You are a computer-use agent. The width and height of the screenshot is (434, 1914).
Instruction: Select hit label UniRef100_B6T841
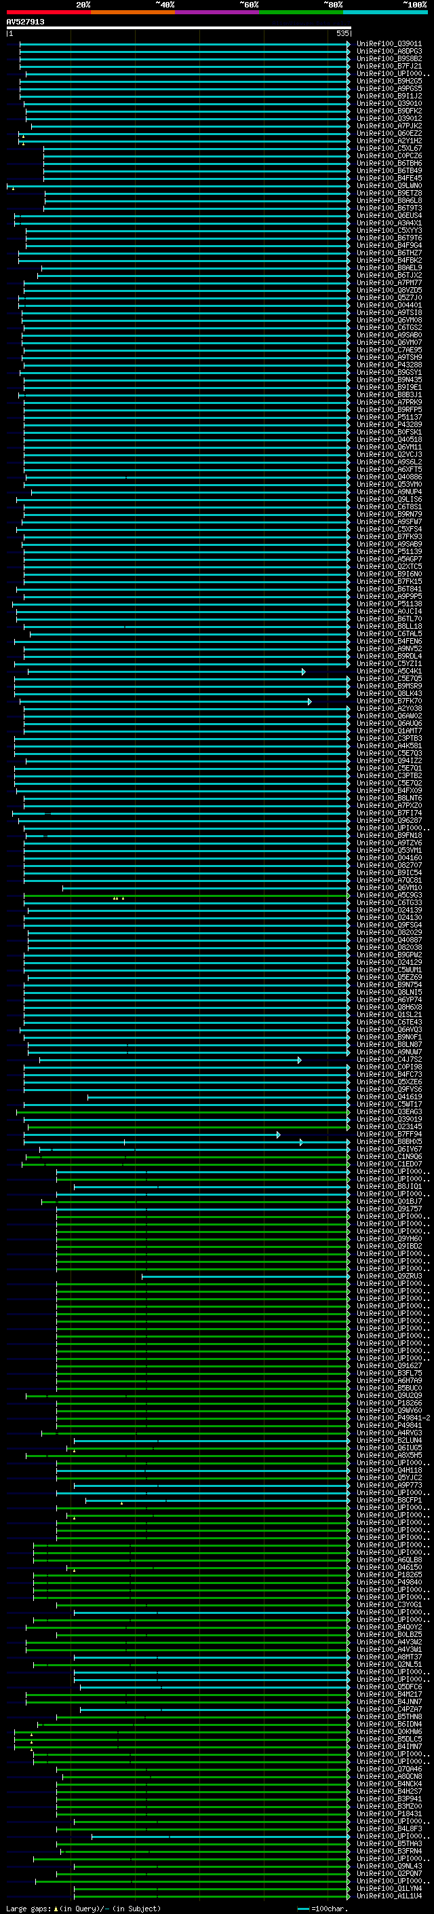[x=389, y=589]
